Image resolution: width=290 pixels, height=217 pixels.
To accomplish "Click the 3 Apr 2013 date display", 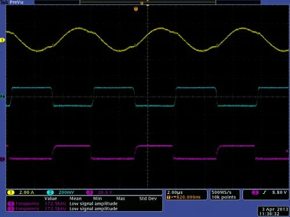I will [275, 209].
